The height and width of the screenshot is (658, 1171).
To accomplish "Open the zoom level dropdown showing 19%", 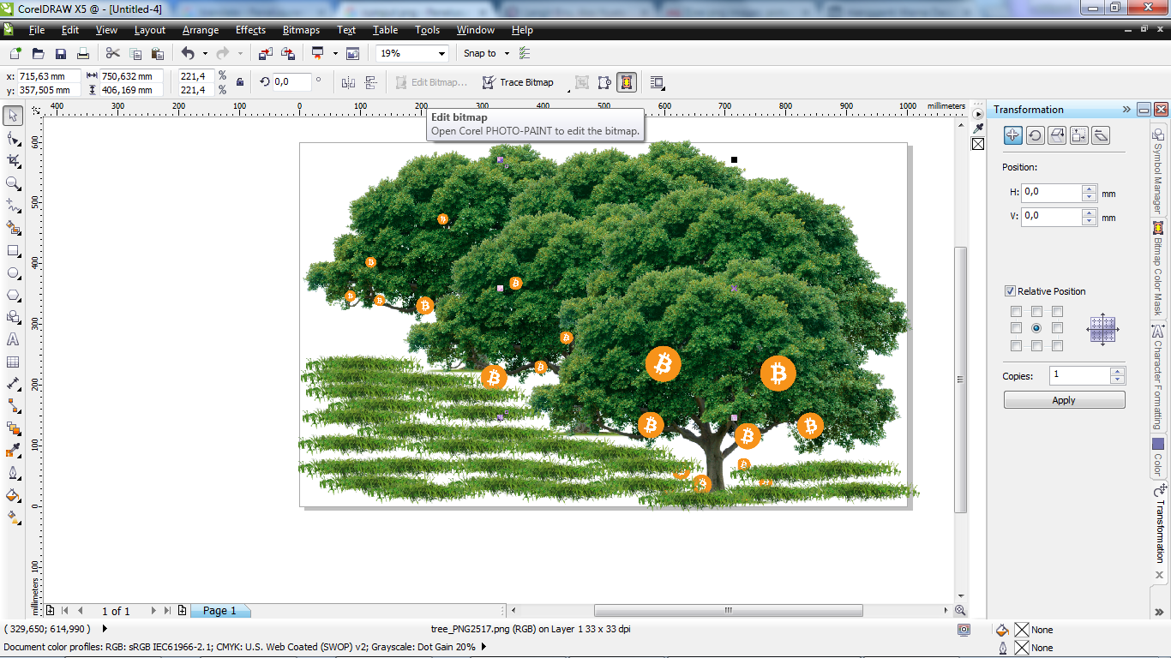I will (x=442, y=53).
